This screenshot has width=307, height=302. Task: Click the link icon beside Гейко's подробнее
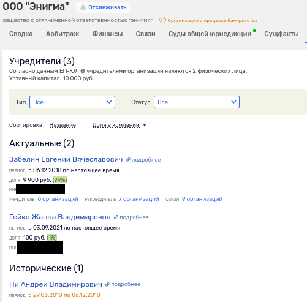tap(116, 217)
